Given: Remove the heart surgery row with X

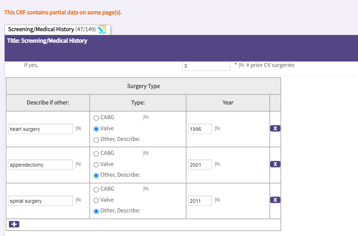Looking at the screenshot, I should pyautogui.click(x=275, y=128).
